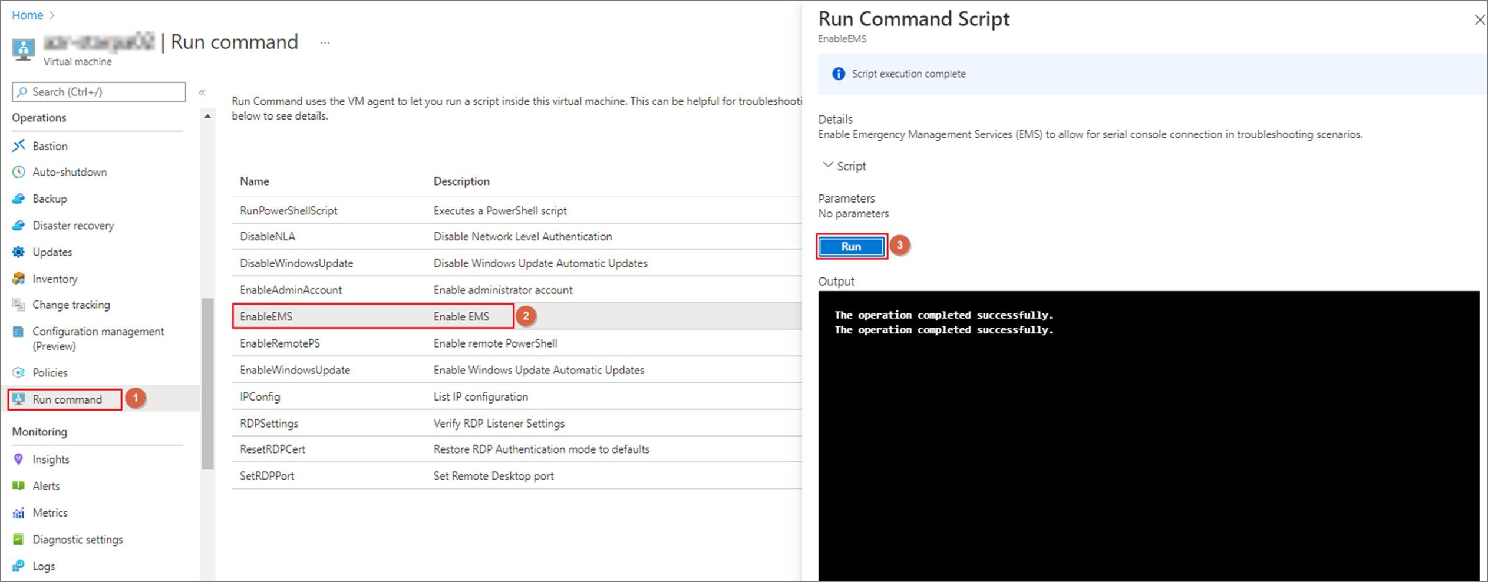Select the EnableEMS command row
Screen dimensions: 1488x582
tap(517, 316)
